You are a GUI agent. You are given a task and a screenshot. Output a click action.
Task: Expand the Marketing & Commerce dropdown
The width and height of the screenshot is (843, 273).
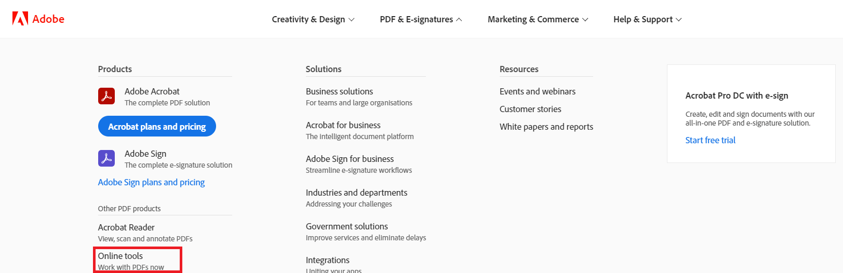click(538, 19)
